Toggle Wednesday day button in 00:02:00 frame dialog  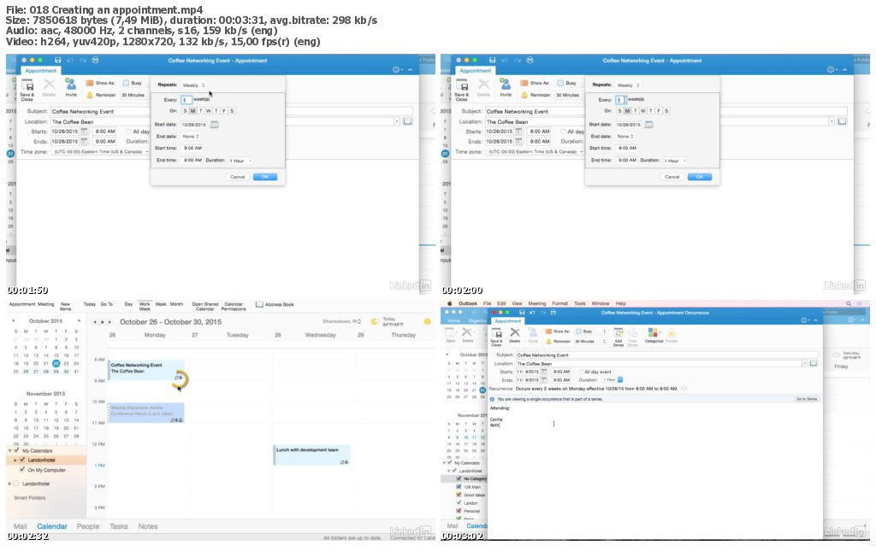[x=643, y=111]
